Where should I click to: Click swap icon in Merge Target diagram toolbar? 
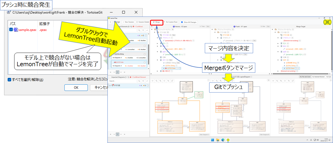tap(289, 81)
